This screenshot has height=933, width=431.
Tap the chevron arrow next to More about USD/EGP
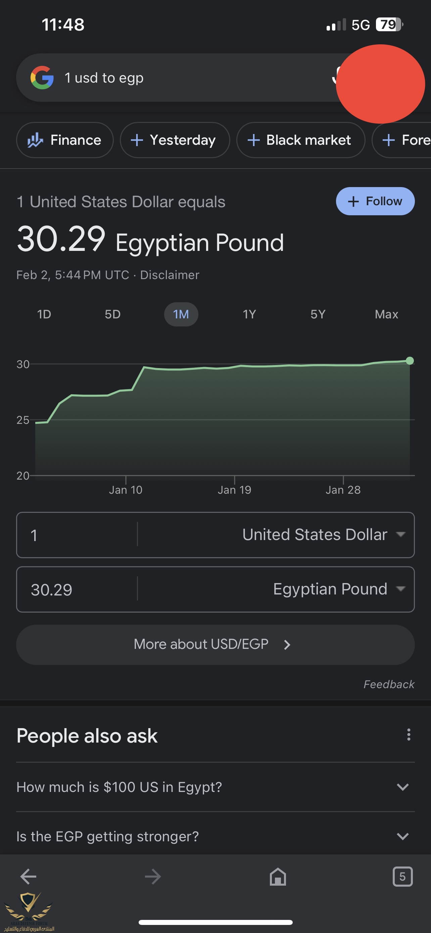(x=287, y=645)
